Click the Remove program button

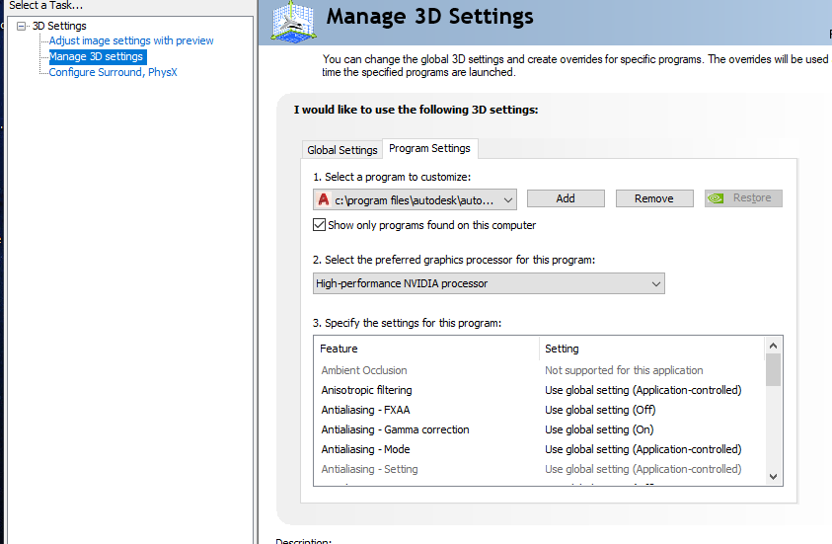point(654,198)
